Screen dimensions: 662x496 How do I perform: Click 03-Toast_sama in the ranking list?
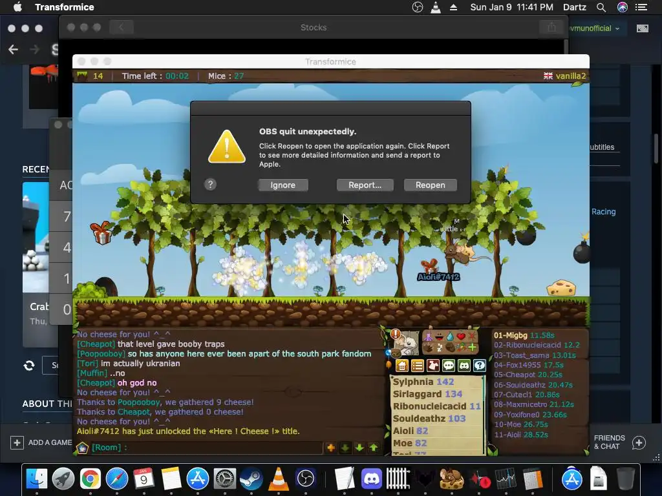[535, 355]
